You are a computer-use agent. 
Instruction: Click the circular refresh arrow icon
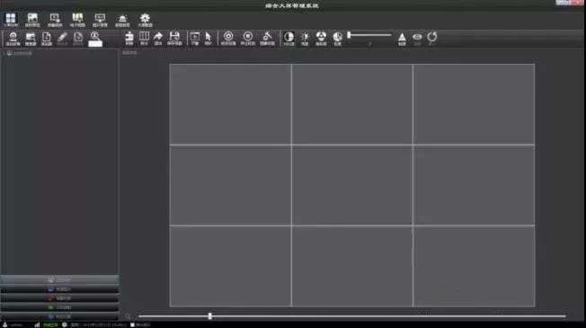432,38
